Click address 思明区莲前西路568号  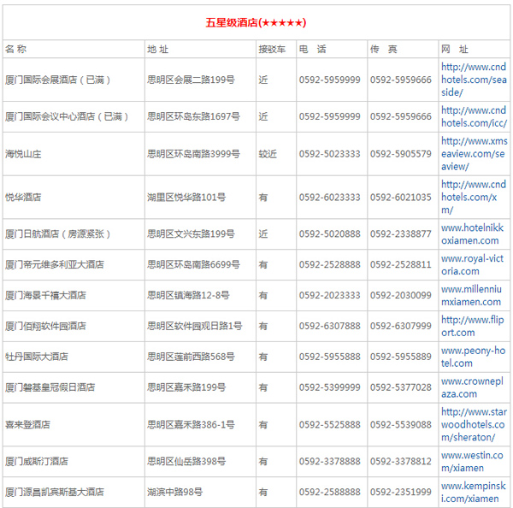(x=191, y=357)
